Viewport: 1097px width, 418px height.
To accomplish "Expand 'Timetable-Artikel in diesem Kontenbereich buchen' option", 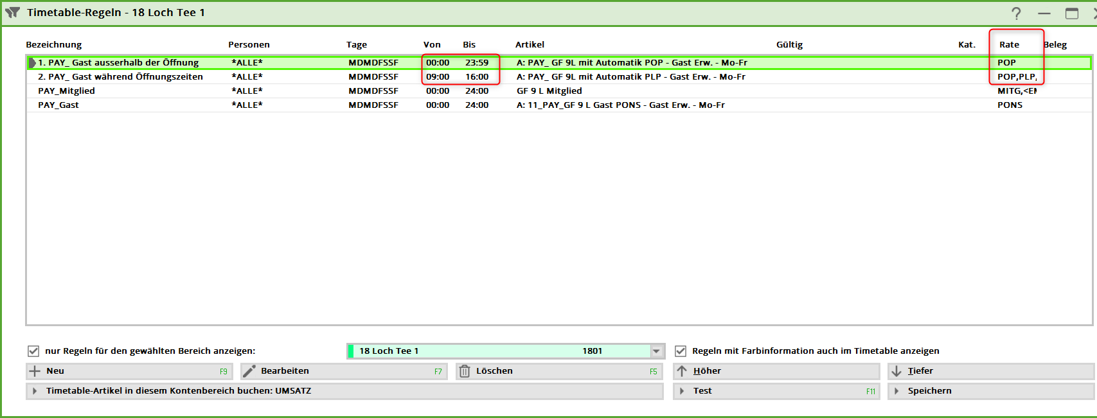I will pyautogui.click(x=35, y=391).
